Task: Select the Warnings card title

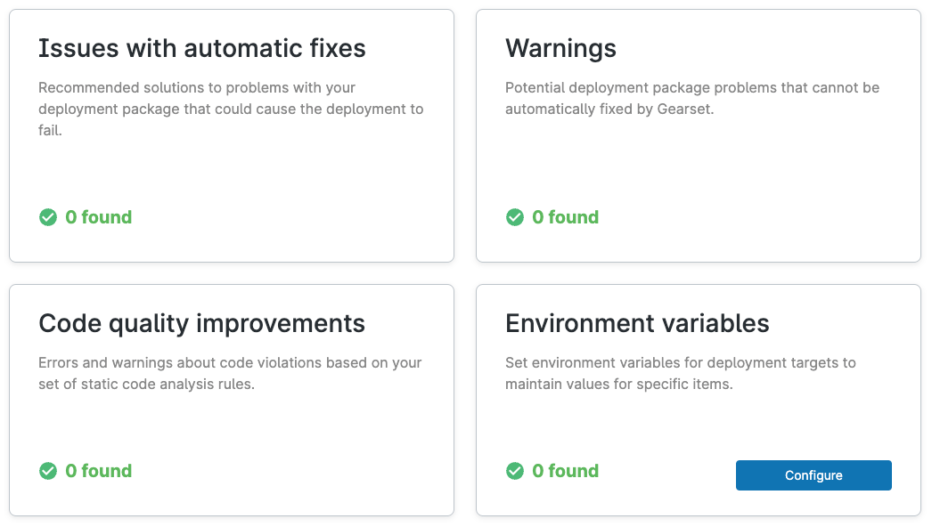Action: tap(560, 49)
